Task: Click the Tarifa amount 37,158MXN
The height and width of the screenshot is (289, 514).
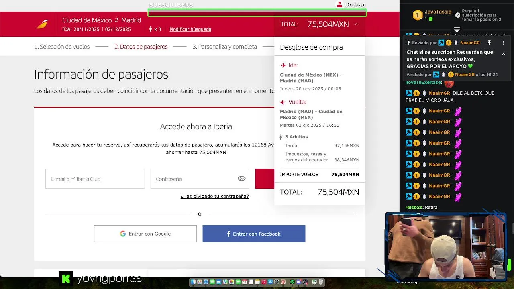Action: click(347, 145)
